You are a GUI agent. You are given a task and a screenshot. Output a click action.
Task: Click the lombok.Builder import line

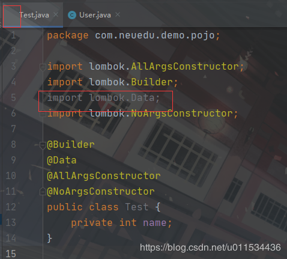[112, 82]
